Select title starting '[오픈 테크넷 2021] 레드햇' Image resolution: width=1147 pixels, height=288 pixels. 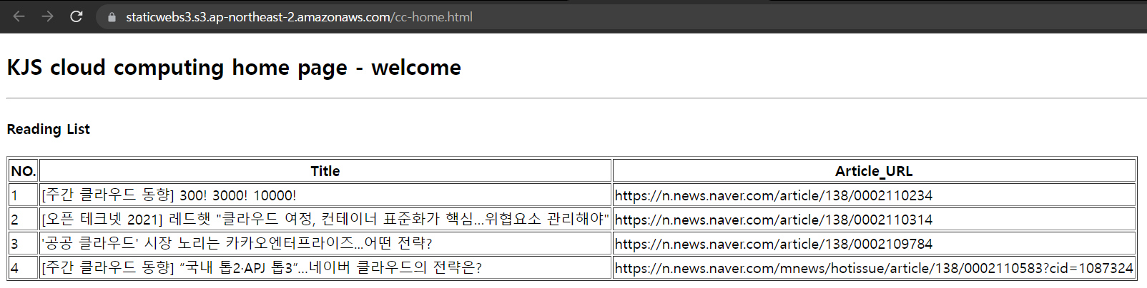coord(325,219)
